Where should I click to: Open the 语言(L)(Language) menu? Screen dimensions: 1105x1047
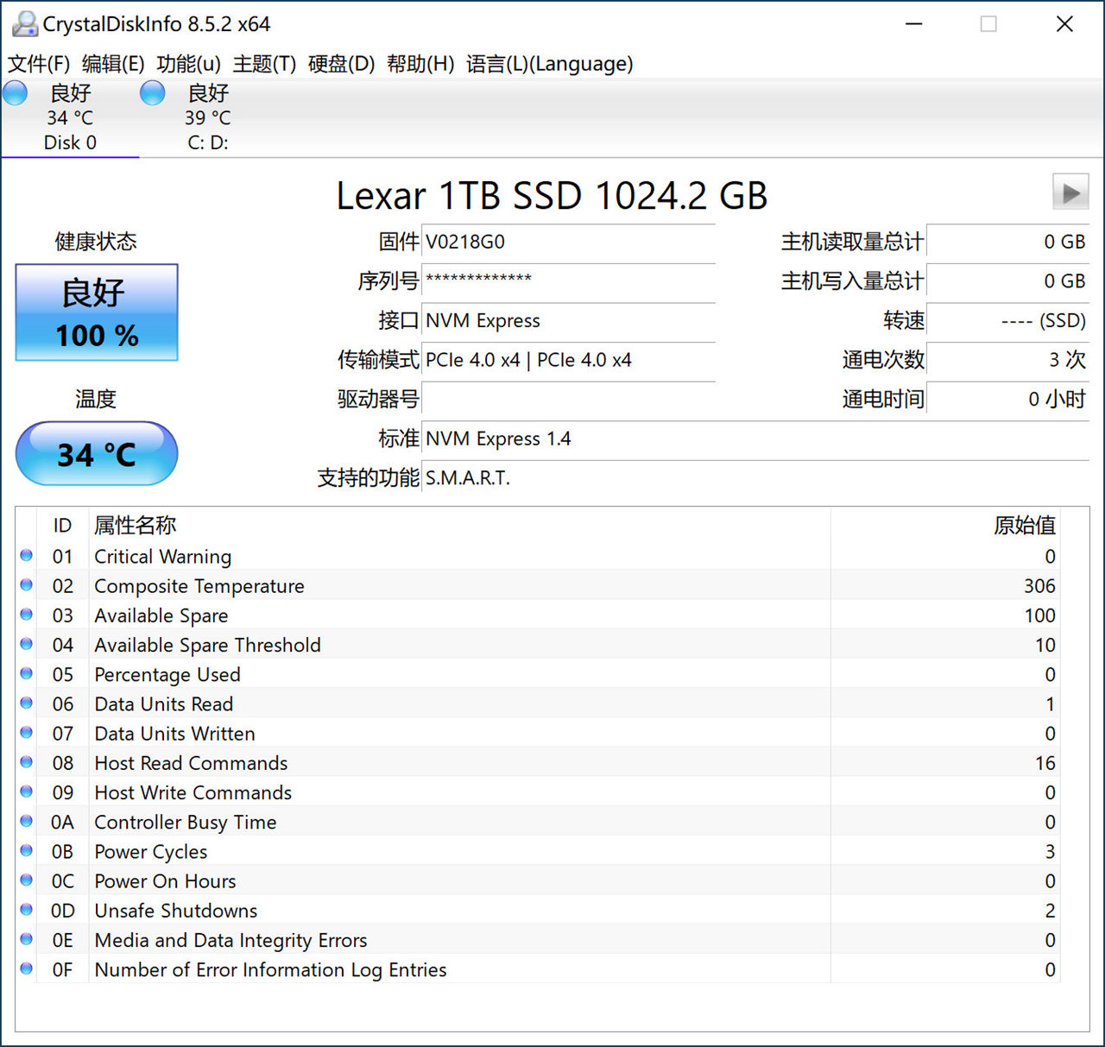(x=548, y=63)
